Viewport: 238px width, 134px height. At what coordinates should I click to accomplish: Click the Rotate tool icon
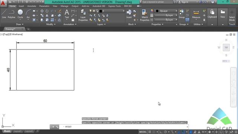[x=47, y=11]
